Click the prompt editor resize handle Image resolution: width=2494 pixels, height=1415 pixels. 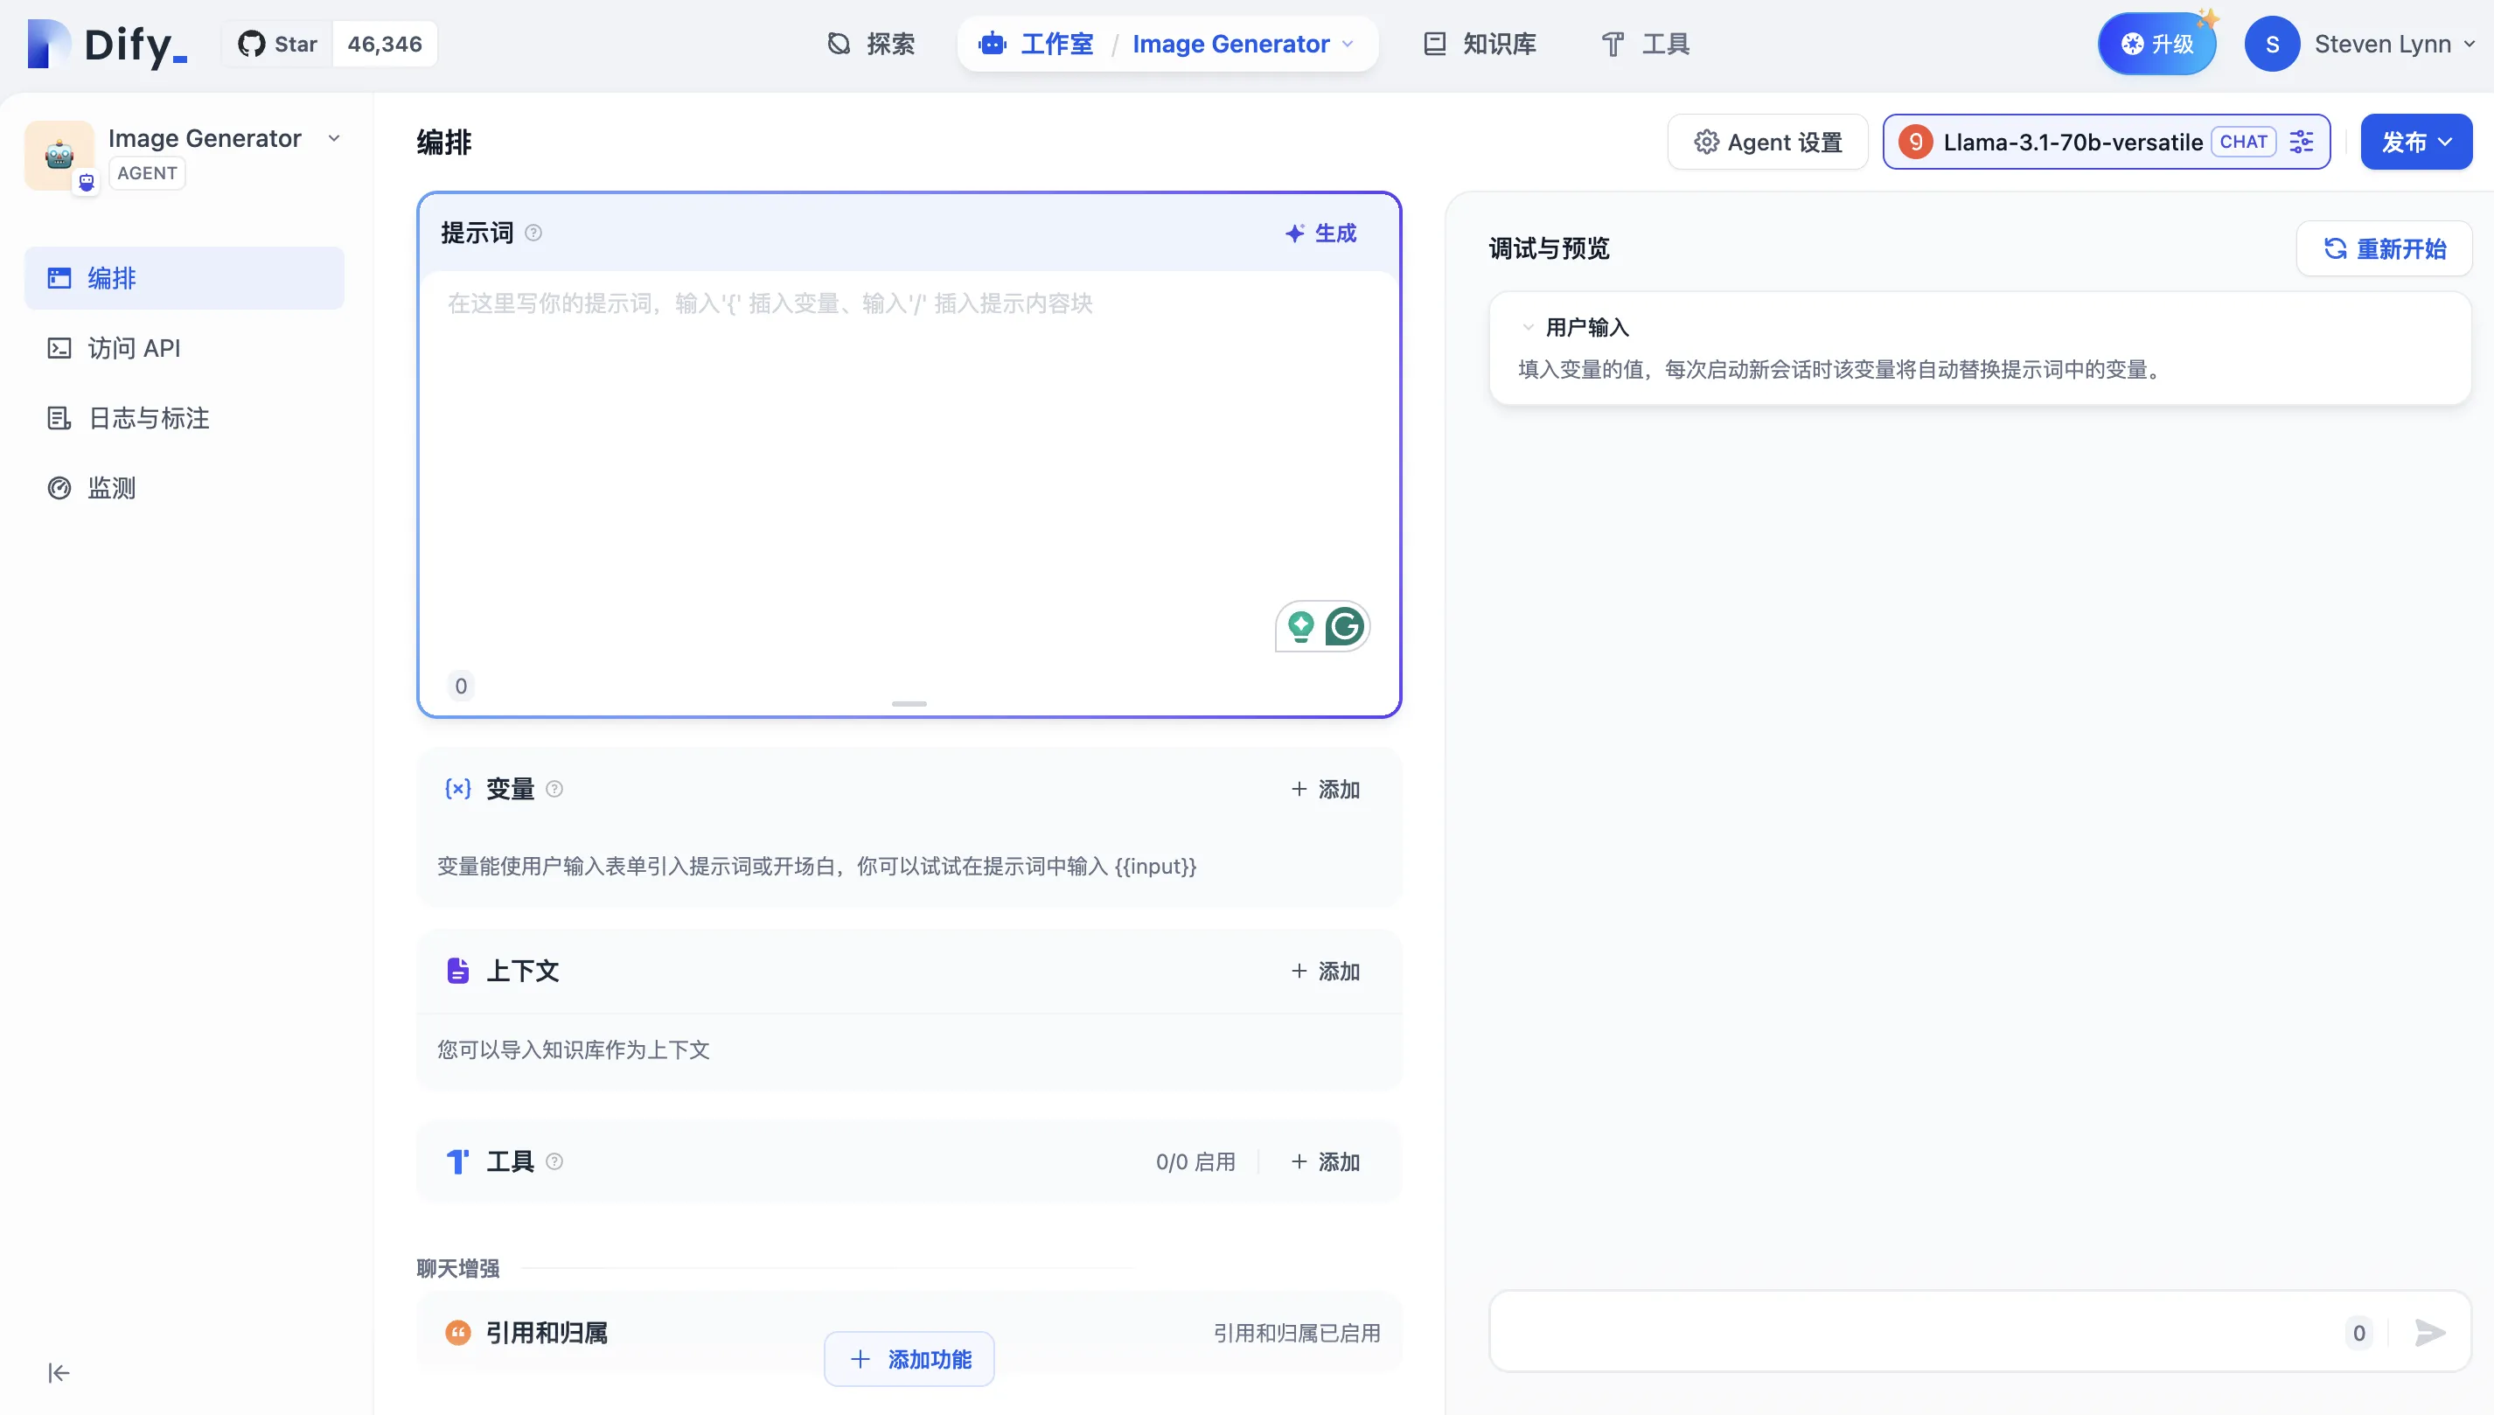[909, 704]
